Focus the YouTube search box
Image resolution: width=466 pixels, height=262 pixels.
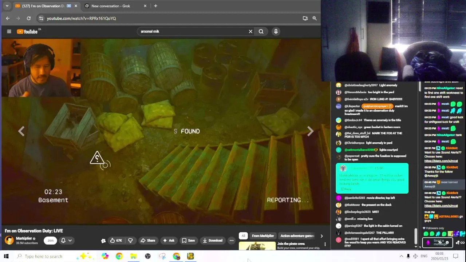tap(193, 31)
